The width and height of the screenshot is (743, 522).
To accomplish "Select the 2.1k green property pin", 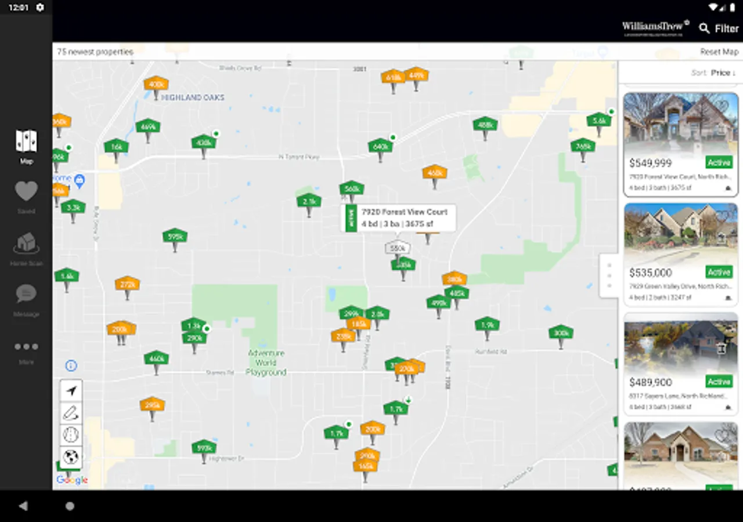I will point(309,201).
